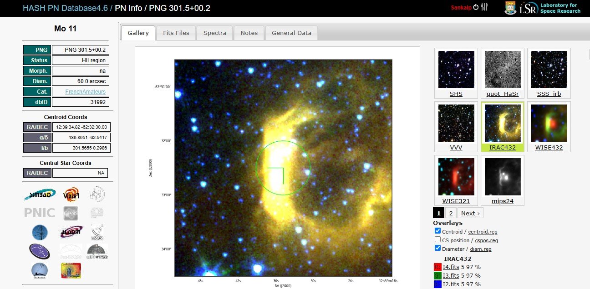Click the dbID value 31992

tap(81, 102)
